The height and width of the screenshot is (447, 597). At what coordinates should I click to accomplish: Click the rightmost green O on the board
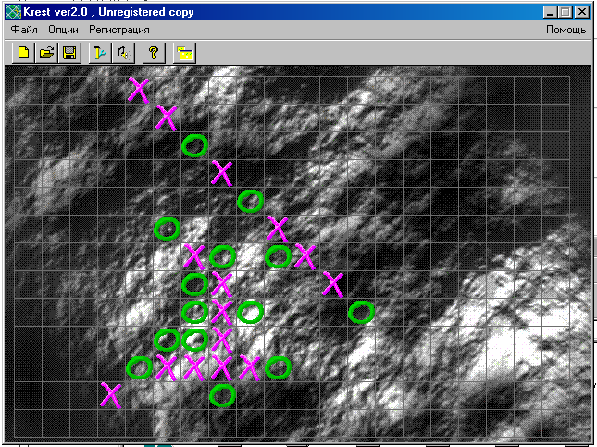point(361,312)
